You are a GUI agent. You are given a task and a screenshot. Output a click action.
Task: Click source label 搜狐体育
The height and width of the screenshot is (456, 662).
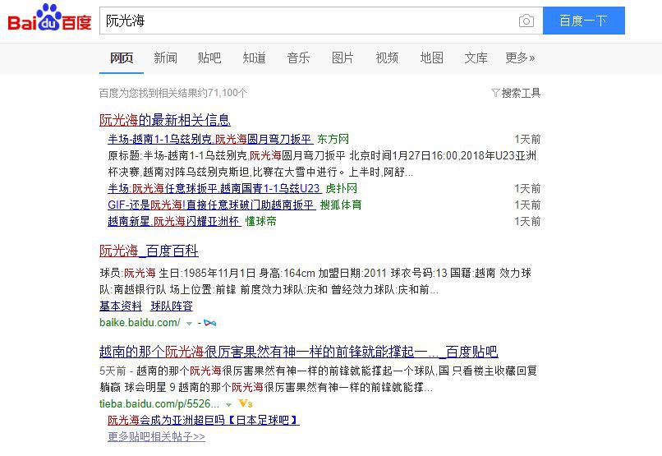341,205
